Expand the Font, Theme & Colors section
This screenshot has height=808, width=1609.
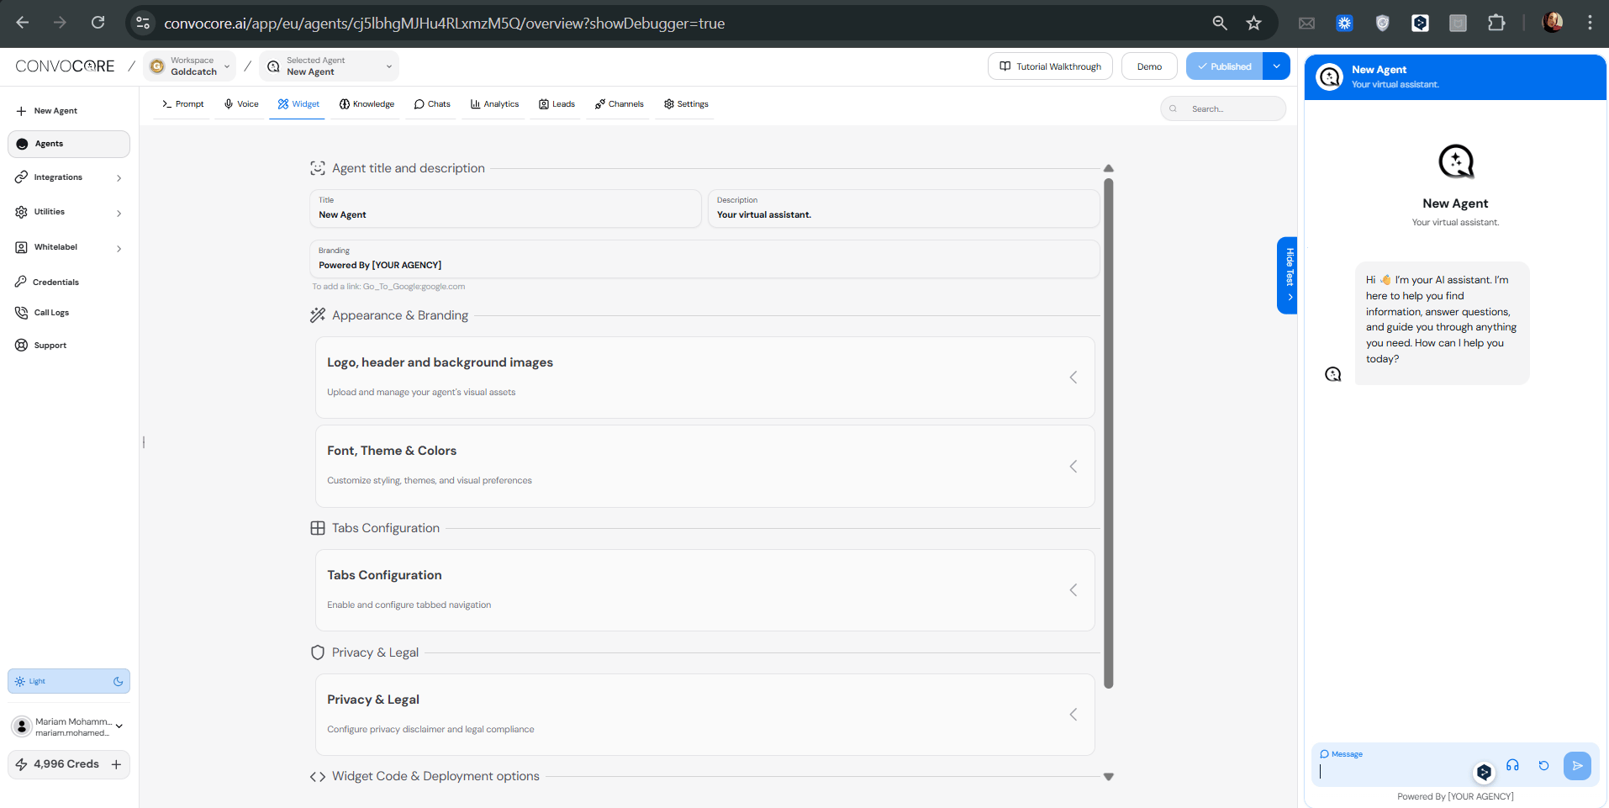(704, 466)
